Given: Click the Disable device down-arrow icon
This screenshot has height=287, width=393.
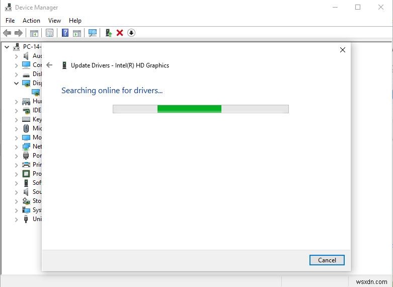Looking at the screenshot, I should pos(131,33).
